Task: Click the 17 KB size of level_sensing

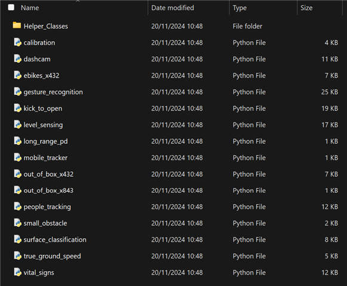Action: [x=330, y=125]
